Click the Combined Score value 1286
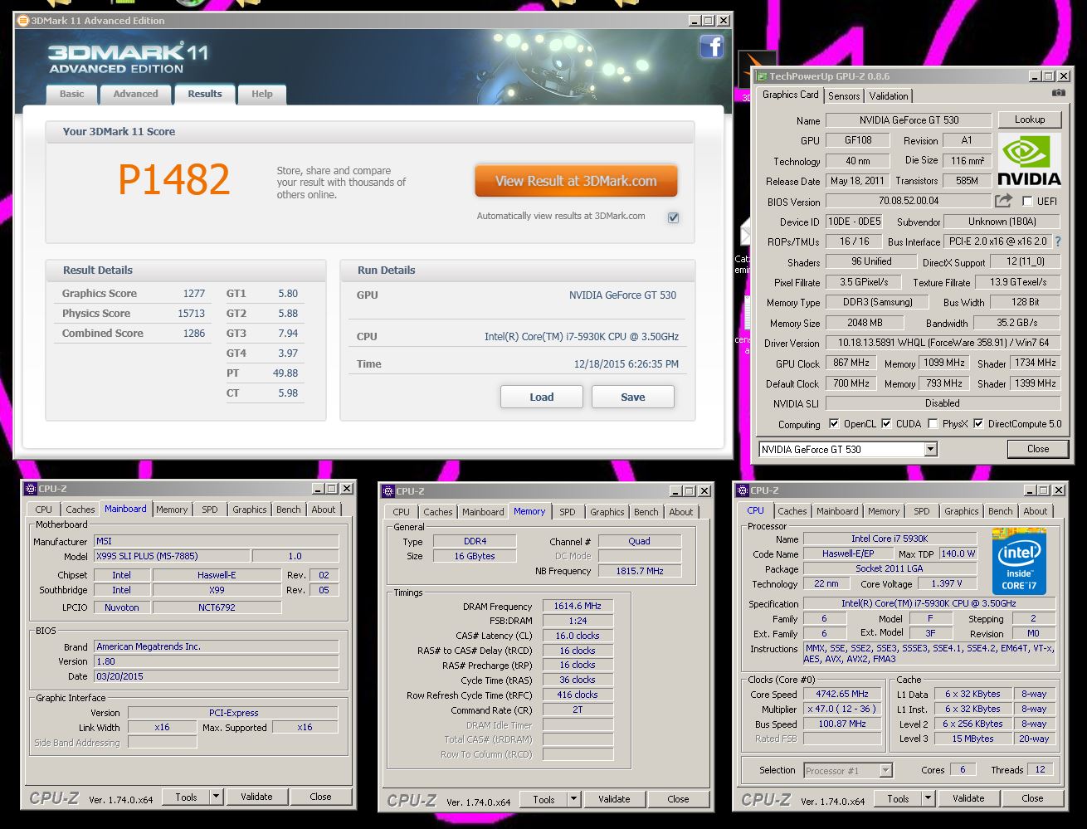The height and width of the screenshot is (829, 1087). coord(194,333)
